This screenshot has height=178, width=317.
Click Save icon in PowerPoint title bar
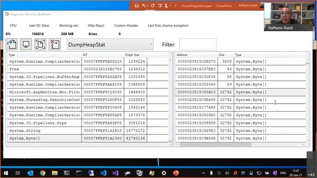point(137,5)
